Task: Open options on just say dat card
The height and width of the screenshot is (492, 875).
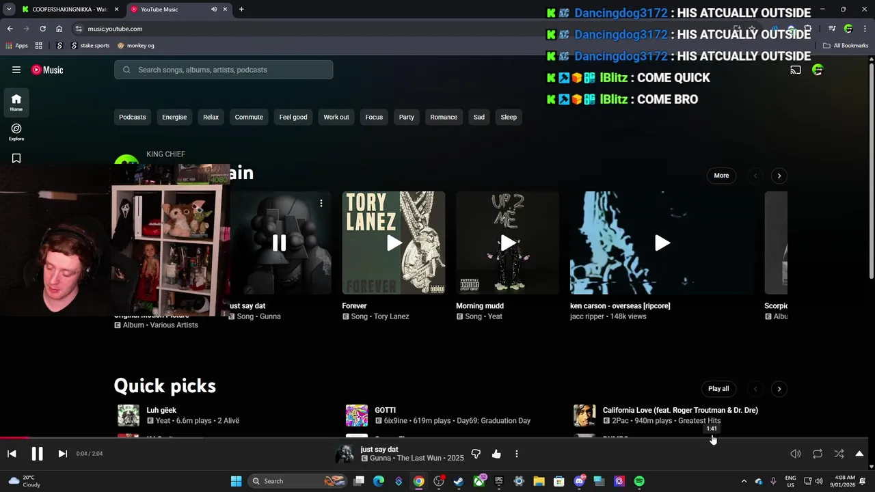Action: pyautogui.click(x=321, y=203)
